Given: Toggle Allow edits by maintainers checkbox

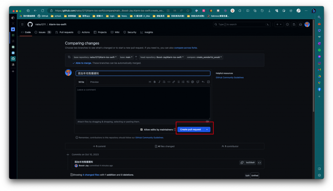Looking at the screenshot, I should tap(141, 130).
